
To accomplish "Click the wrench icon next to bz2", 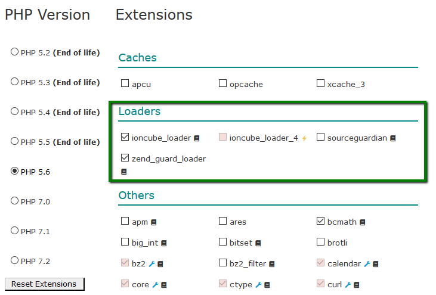I will [151, 264].
